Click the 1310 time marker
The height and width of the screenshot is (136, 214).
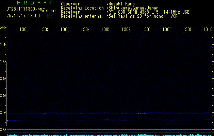(208, 30)
